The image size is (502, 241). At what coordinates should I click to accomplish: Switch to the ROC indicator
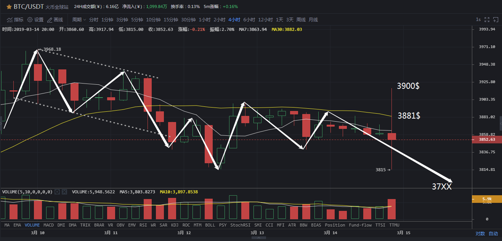click(186, 225)
